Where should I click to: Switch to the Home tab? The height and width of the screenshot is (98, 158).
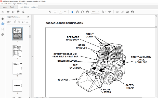[4, 7]
